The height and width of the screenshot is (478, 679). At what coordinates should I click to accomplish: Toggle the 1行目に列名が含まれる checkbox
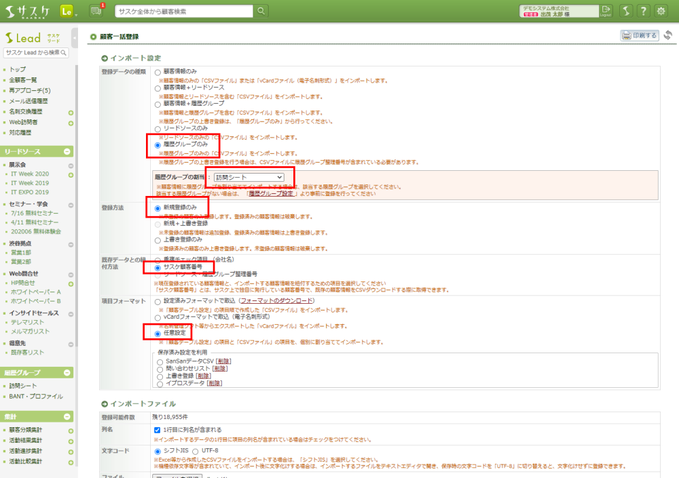(x=158, y=430)
